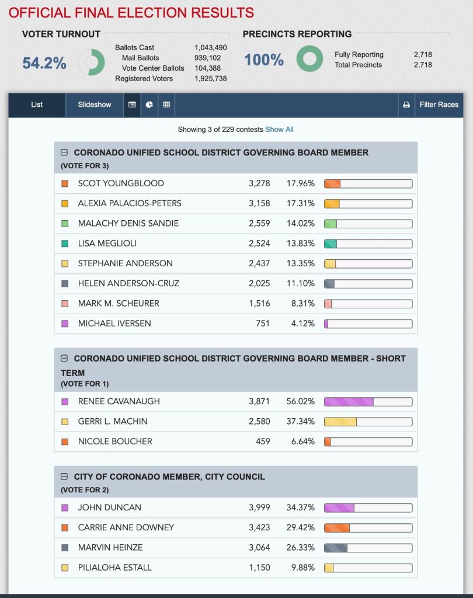Open the List tab
Viewport: 473px width, 598px height.
coord(37,105)
